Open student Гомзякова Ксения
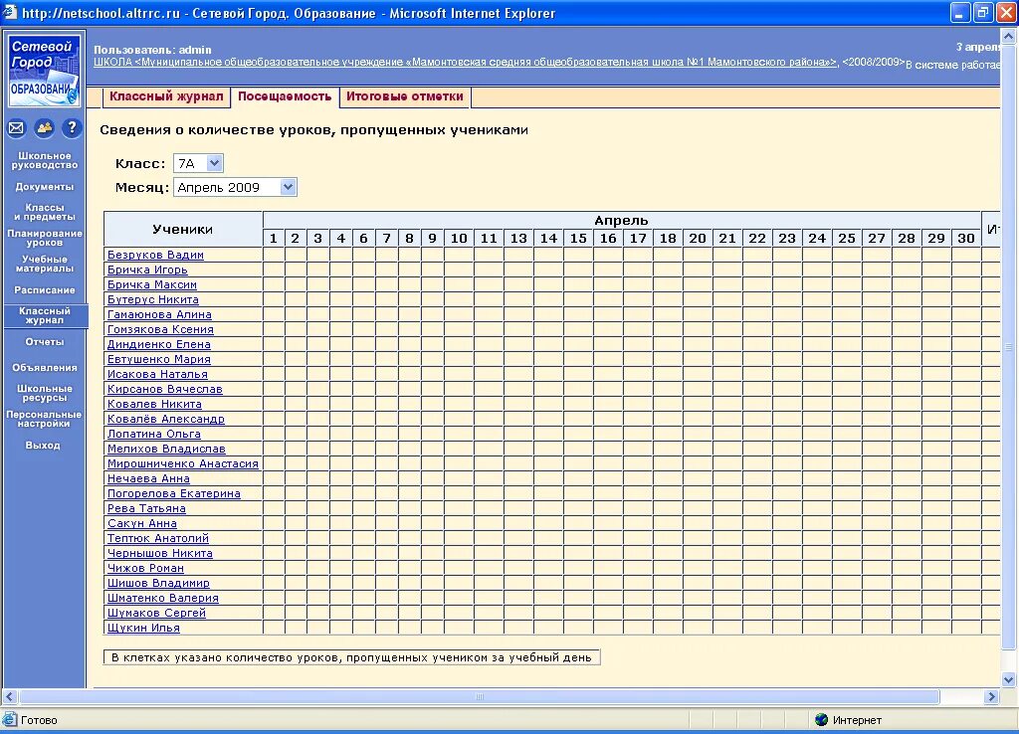This screenshot has width=1019, height=734. [x=160, y=329]
